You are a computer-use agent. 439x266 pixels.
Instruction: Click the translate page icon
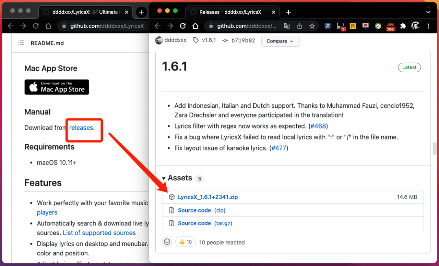pyautogui.click(x=287, y=26)
